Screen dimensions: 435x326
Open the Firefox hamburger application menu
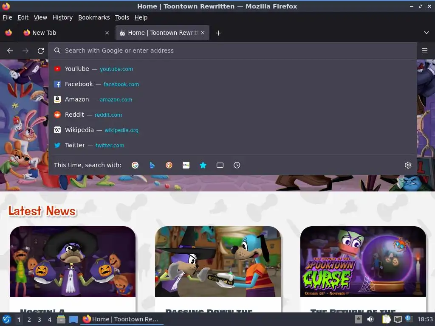(424, 51)
